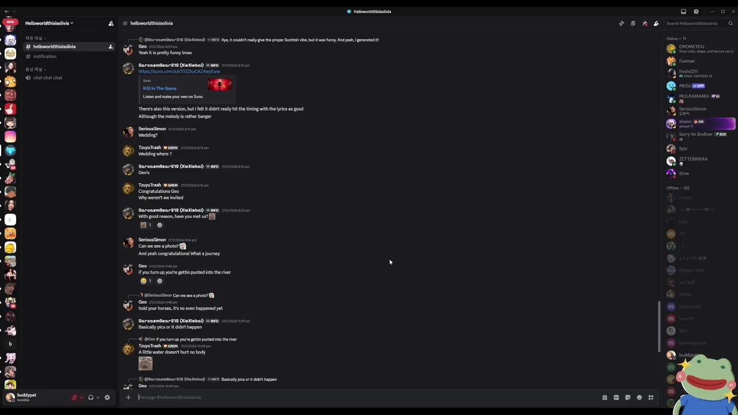
Task: Open the suno.com song link
Action: pyautogui.click(x=179, y=71)
